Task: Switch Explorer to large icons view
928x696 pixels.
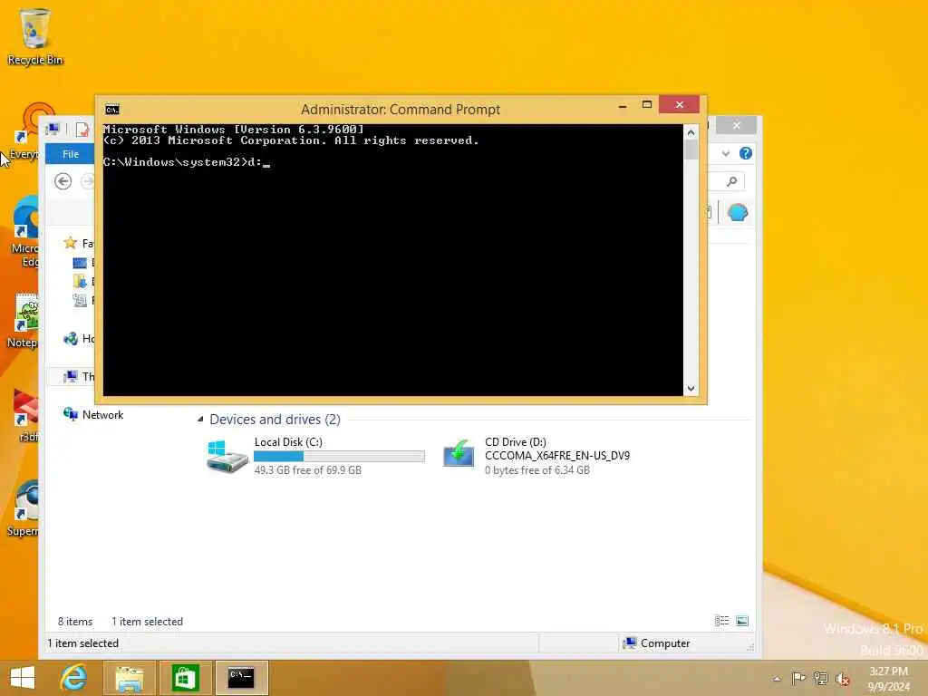Action: coord(742,621)
